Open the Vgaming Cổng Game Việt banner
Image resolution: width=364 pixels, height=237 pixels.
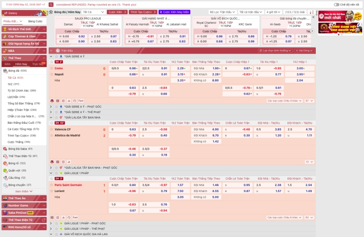point(340,28)
